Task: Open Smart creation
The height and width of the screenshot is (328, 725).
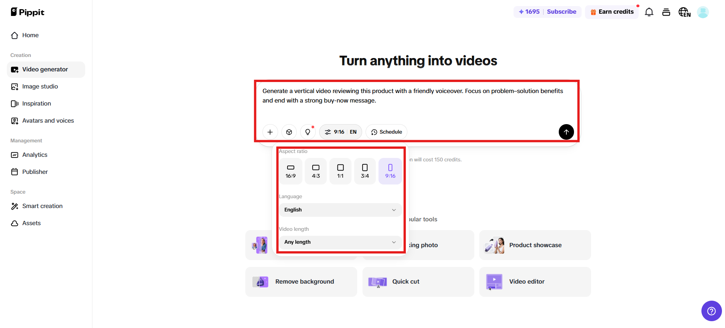Action: (46, 206)
